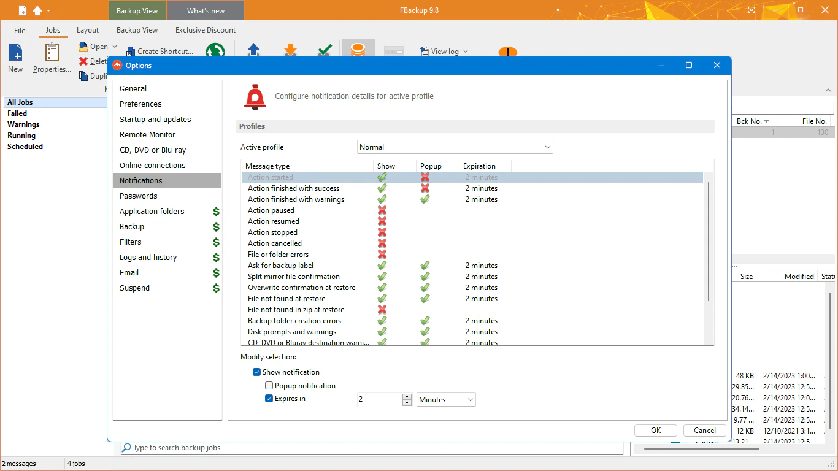This screenshot has width=838, height=471.
Task: Confirm options with the OK button
Action: click(x=655, y=430)
